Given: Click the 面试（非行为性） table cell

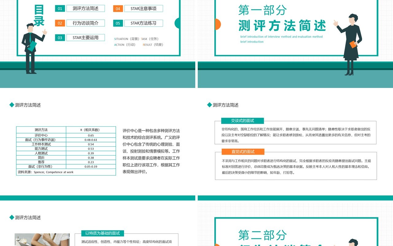Looking at the screenshot, I should pyautogui.click(x=41, y=166).
